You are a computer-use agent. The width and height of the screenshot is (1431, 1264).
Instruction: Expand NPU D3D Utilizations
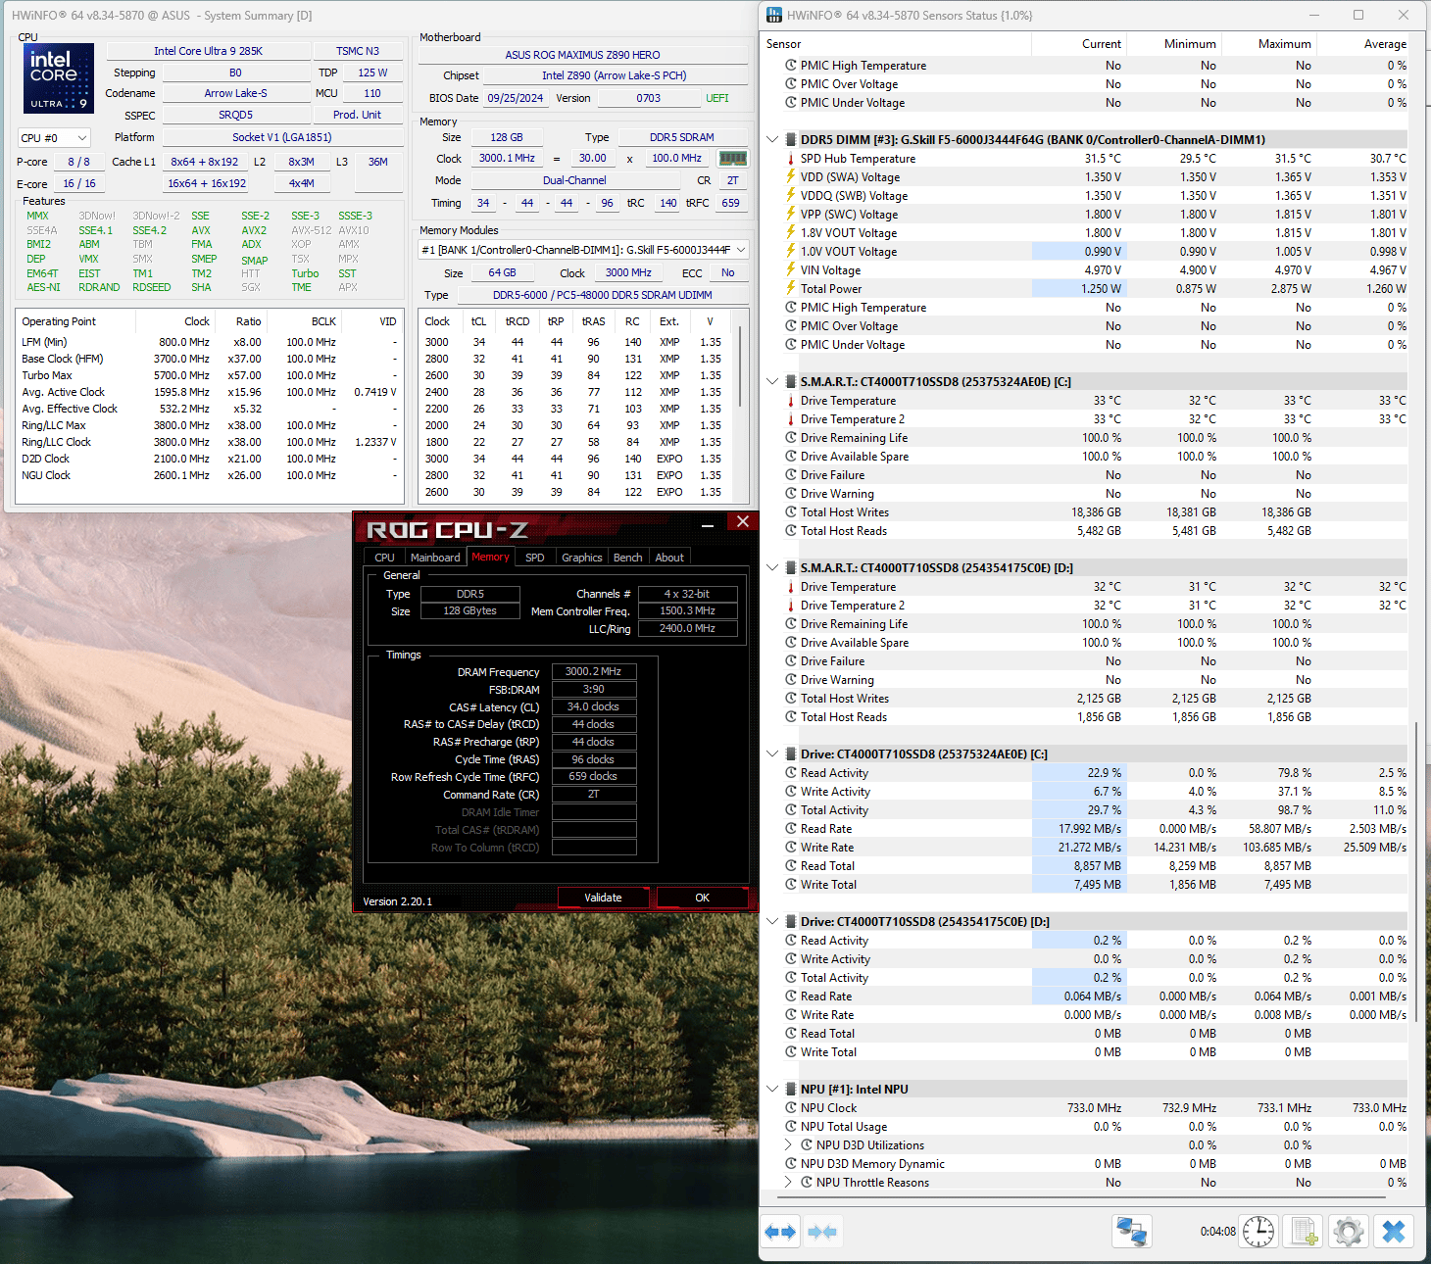tap(788, 1145)
